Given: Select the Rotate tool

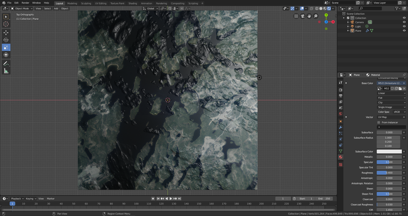Looking at the screenshot, I should click(x=6, y=40).
